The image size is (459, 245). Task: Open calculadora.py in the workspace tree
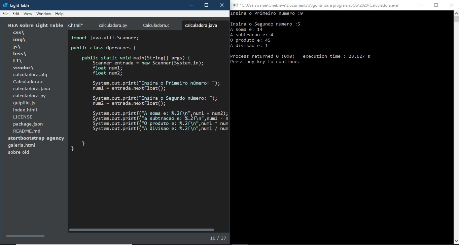(29, 96)
